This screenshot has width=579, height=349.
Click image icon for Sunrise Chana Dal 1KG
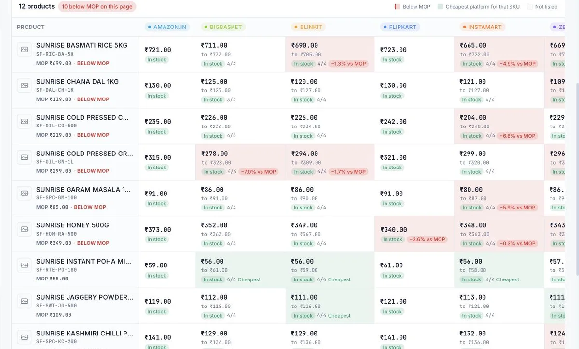24,85
